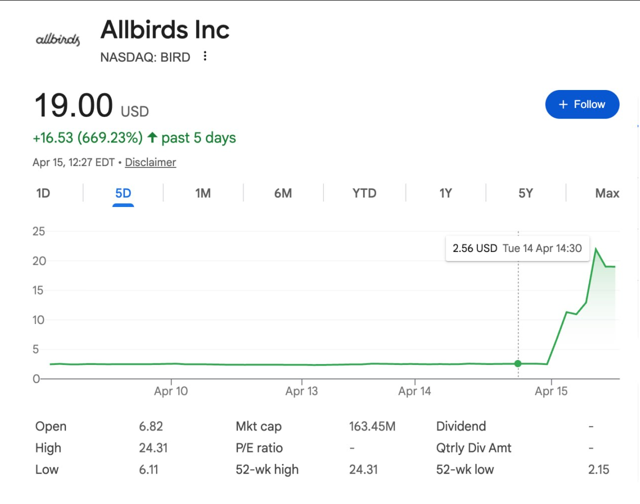The width and height of the screenshot is (640, 504).
Task: Select the 1D time range tab
Action: coord(43,193)
